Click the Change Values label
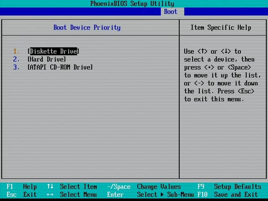This screenshot has width=268, height=201. click(x=159, y=187)
